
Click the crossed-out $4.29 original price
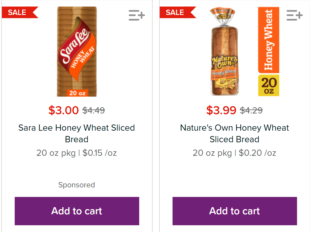coord(251,110)
